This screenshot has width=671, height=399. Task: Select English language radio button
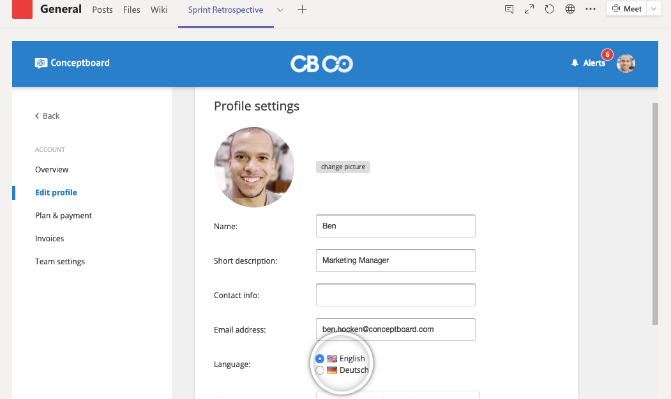[320, 359]
